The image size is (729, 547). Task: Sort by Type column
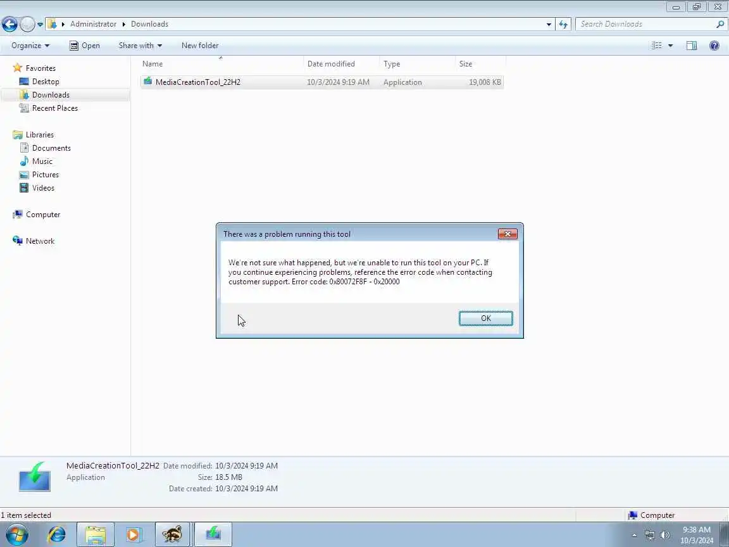(418, 64)
